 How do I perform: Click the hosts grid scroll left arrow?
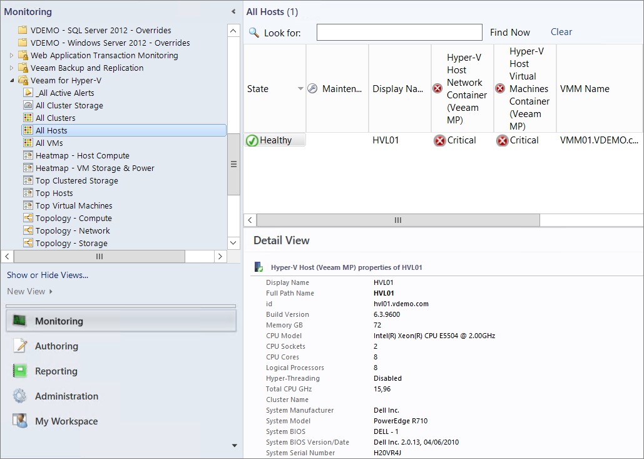[x=250, y=220]
